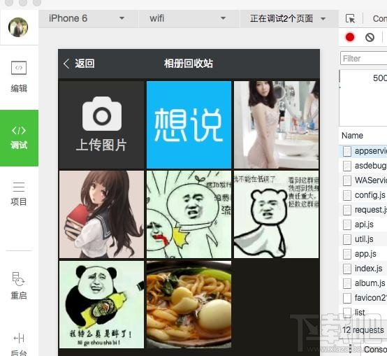Click the Filter input field

pos(363,58)
